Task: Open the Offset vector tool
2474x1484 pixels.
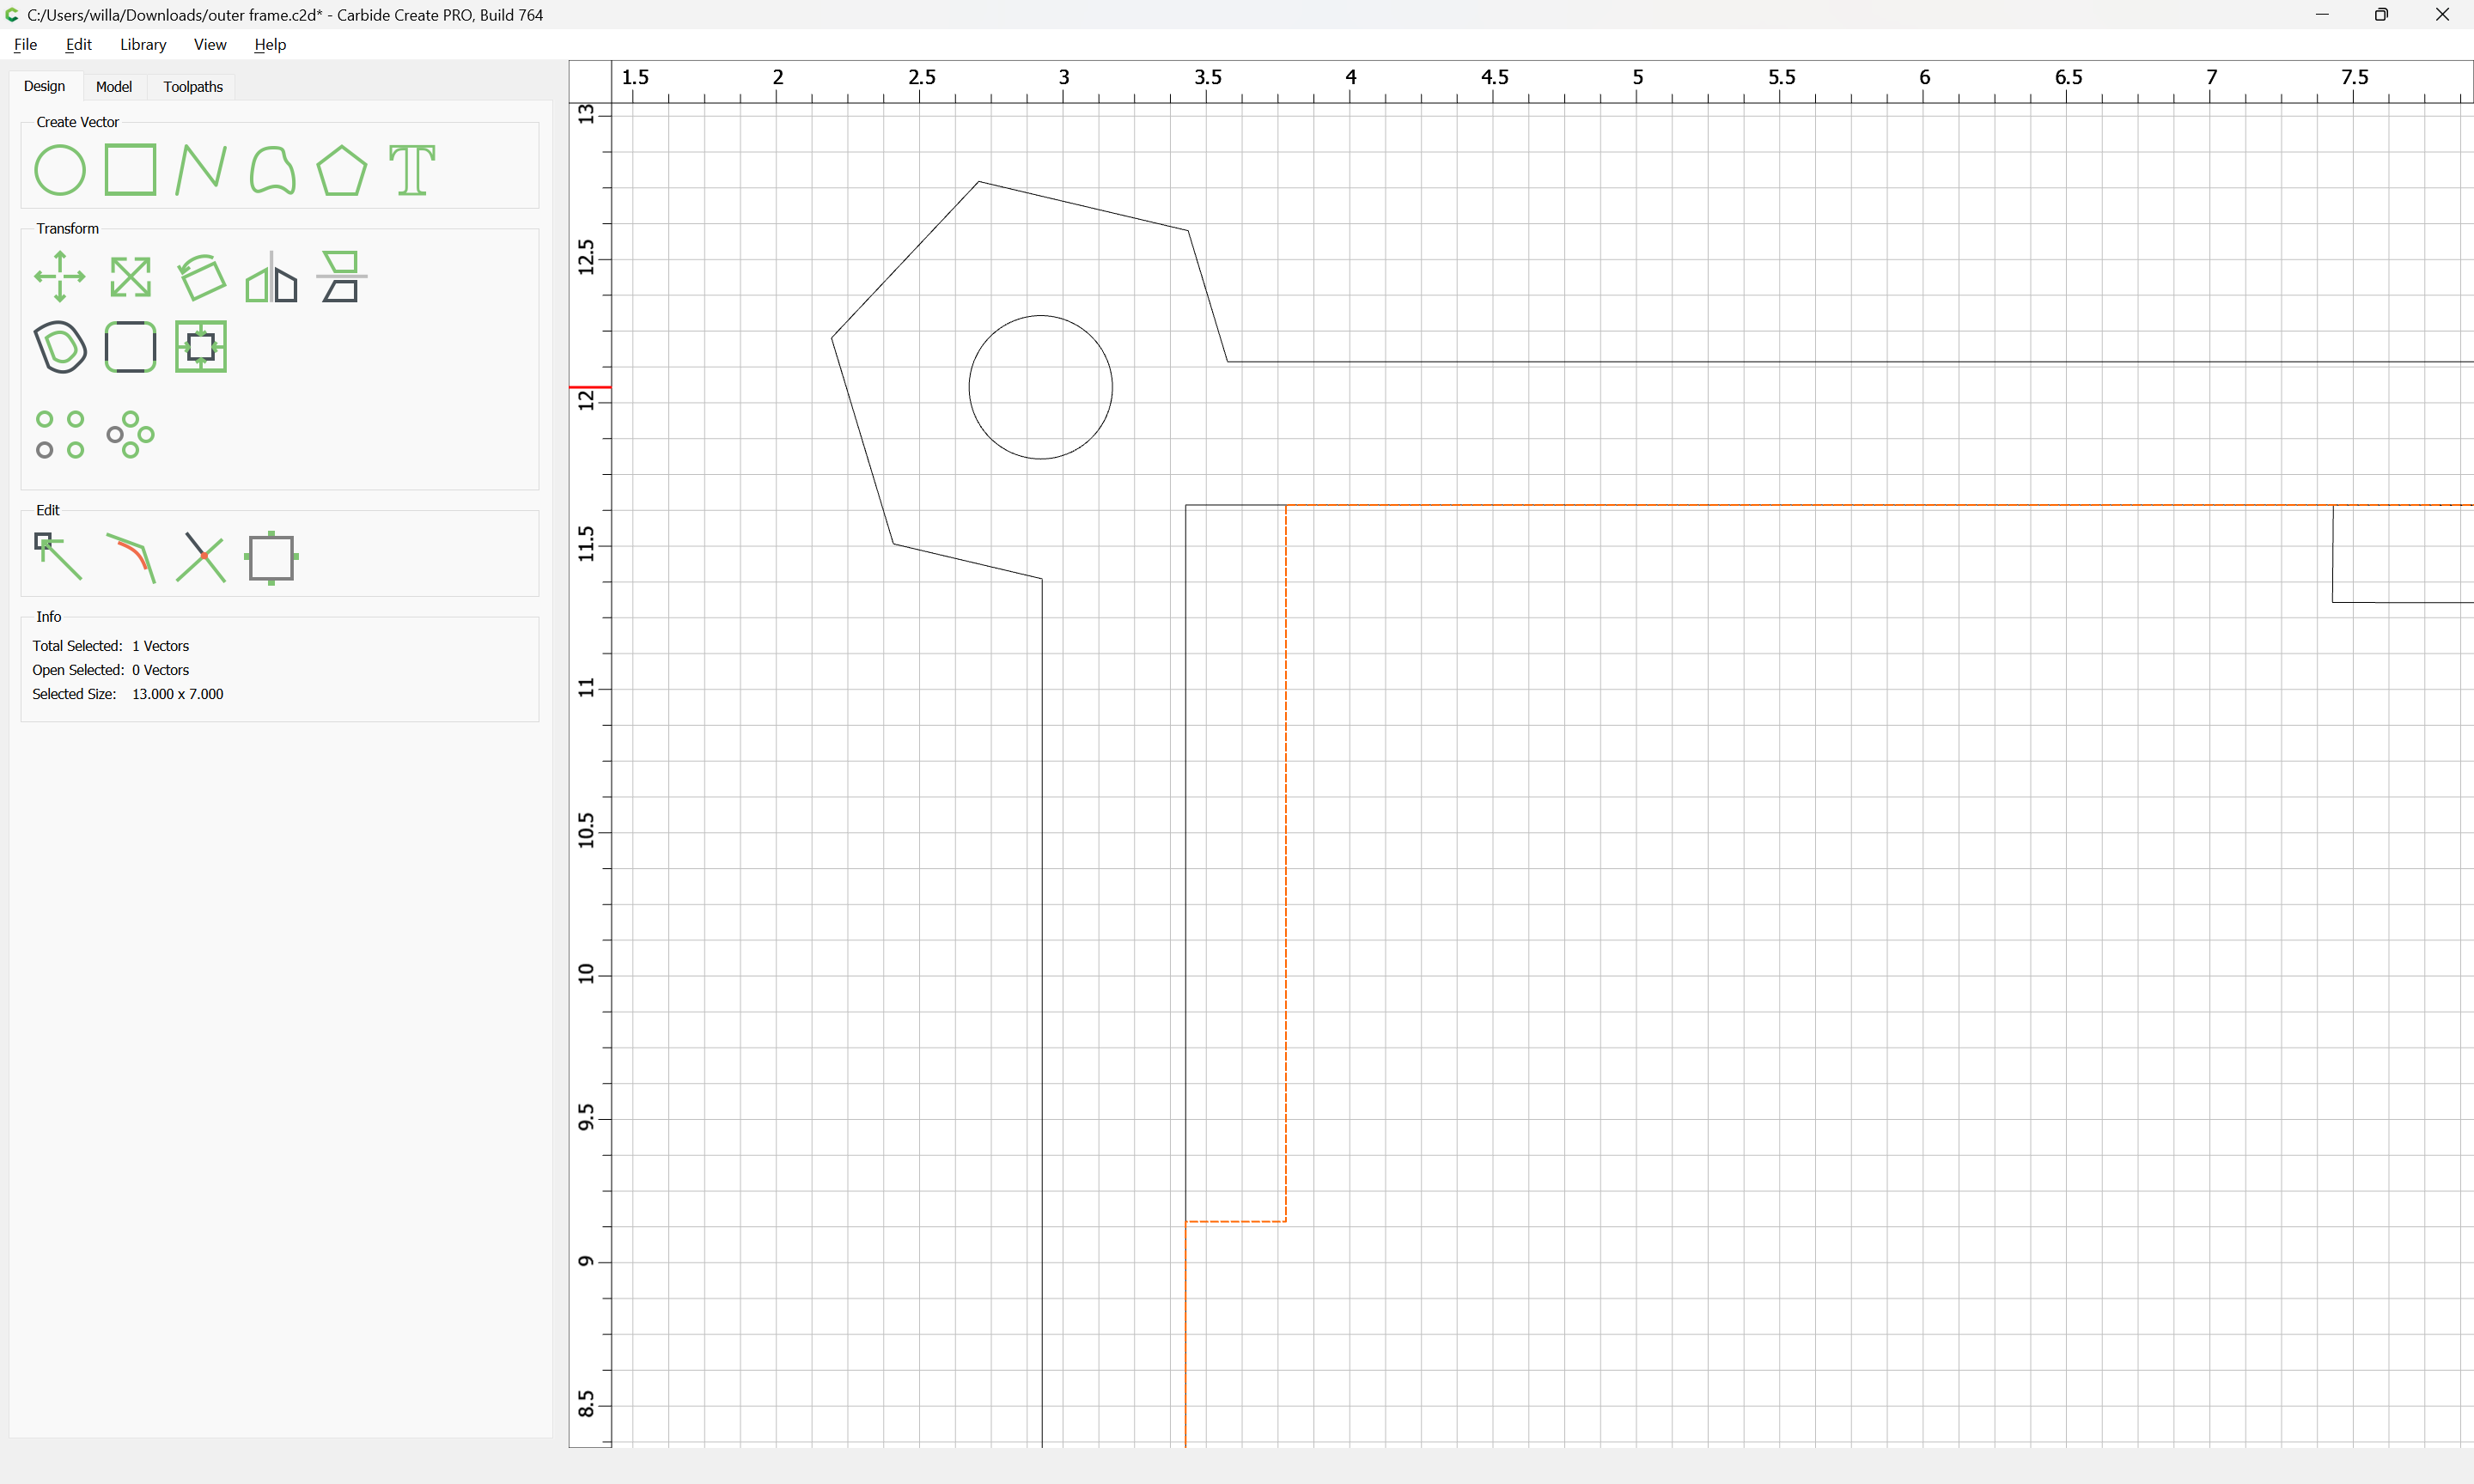Action: [60, 347]
